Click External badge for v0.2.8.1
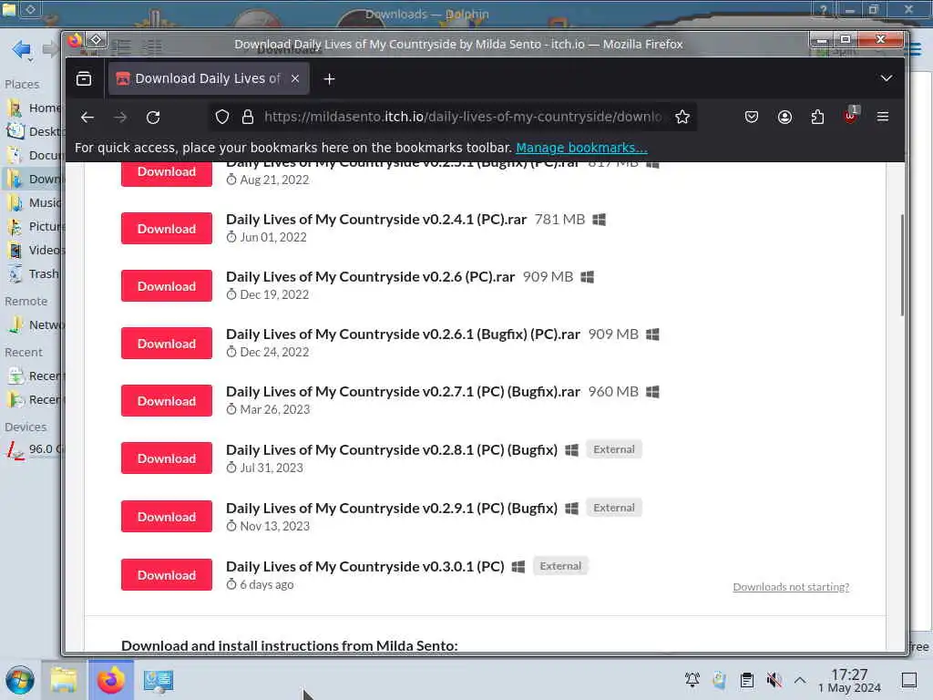 (x=614, y=449)
